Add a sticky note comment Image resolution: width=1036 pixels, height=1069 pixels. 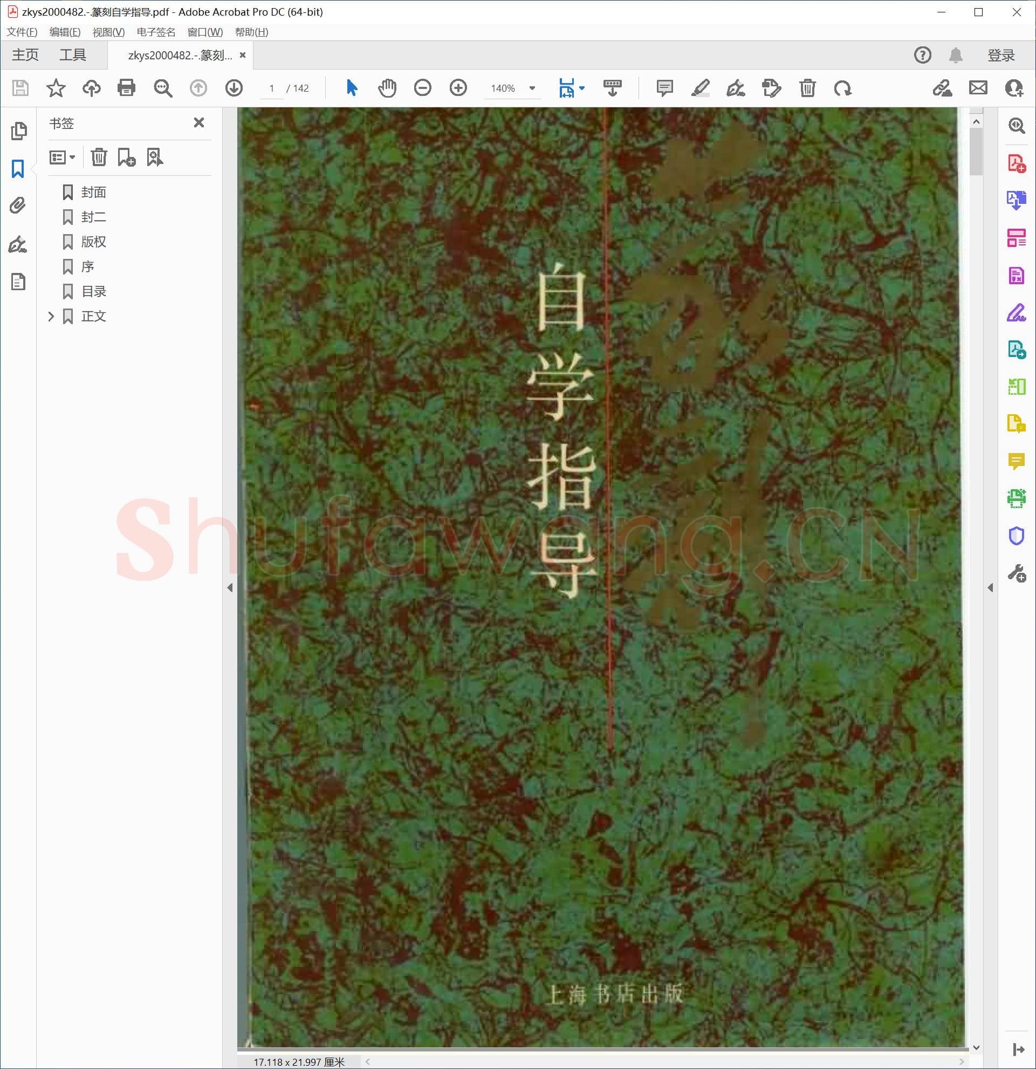(x=664, y=88)
